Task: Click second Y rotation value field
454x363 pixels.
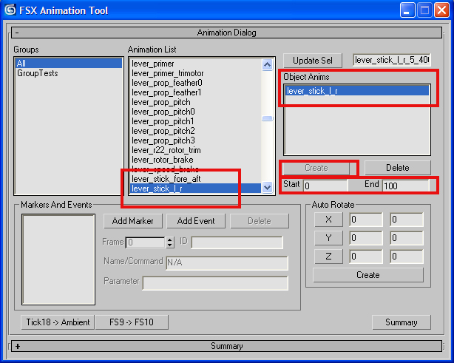Action: pyautogui.click(x=407, y=238)
